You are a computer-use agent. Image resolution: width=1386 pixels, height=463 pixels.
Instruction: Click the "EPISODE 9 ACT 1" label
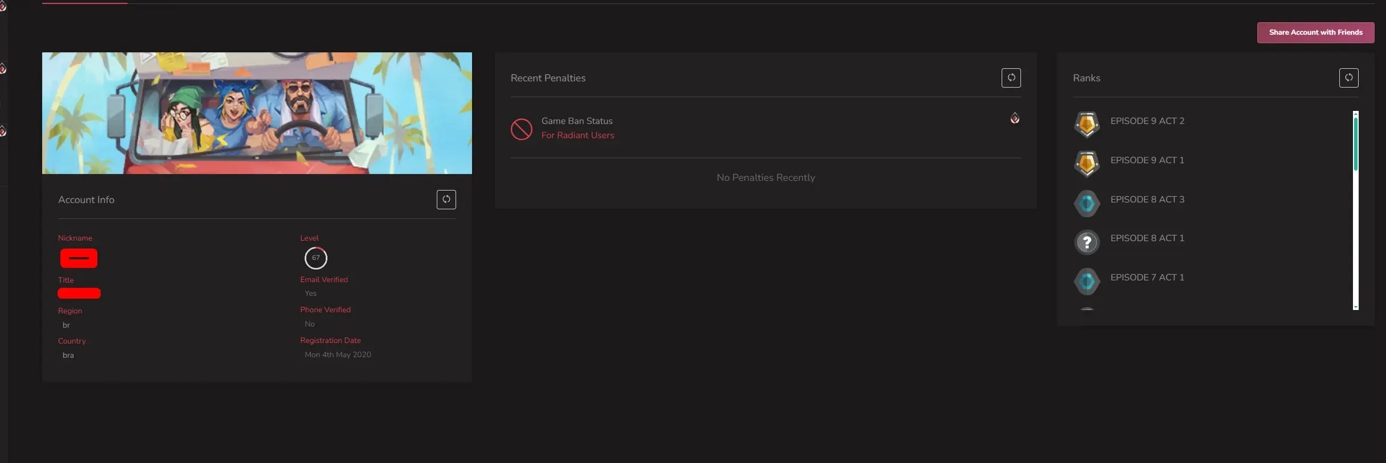point(1147,160)
